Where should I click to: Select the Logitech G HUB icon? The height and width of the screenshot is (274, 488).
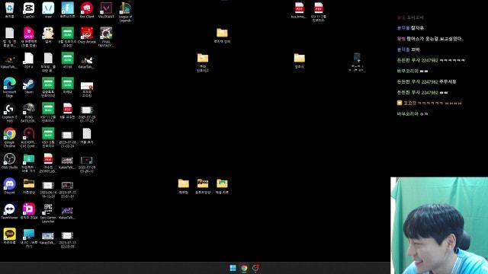coord(10,113)
